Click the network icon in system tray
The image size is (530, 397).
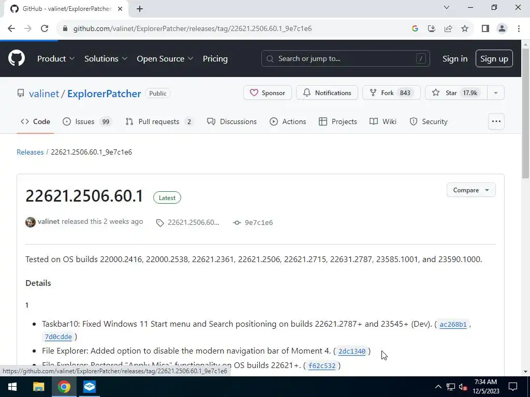click(451, 387)
